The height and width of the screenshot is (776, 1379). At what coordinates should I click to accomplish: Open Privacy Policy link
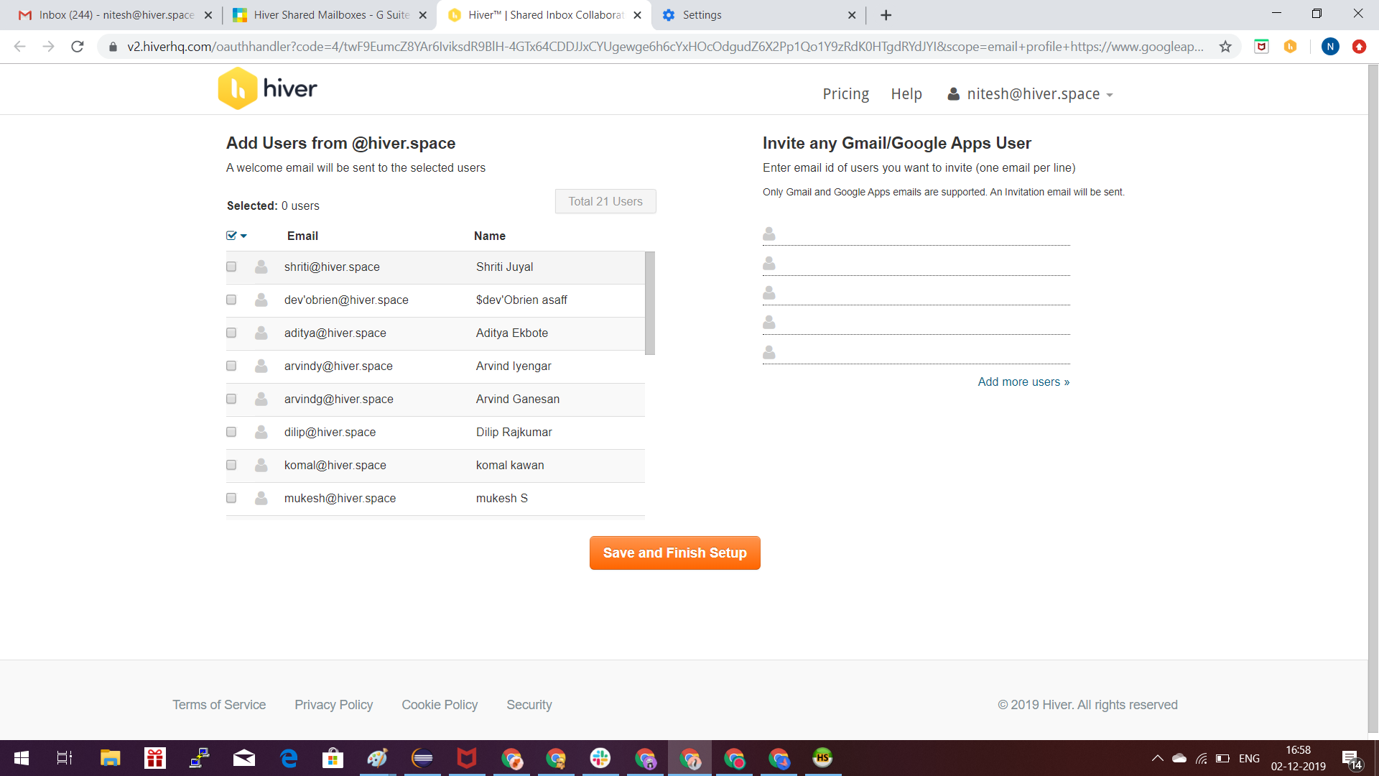click(x=333, y=705)
